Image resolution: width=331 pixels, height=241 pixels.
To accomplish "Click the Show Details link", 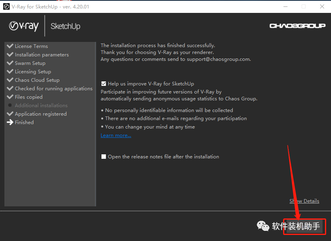I will point(304,201).
